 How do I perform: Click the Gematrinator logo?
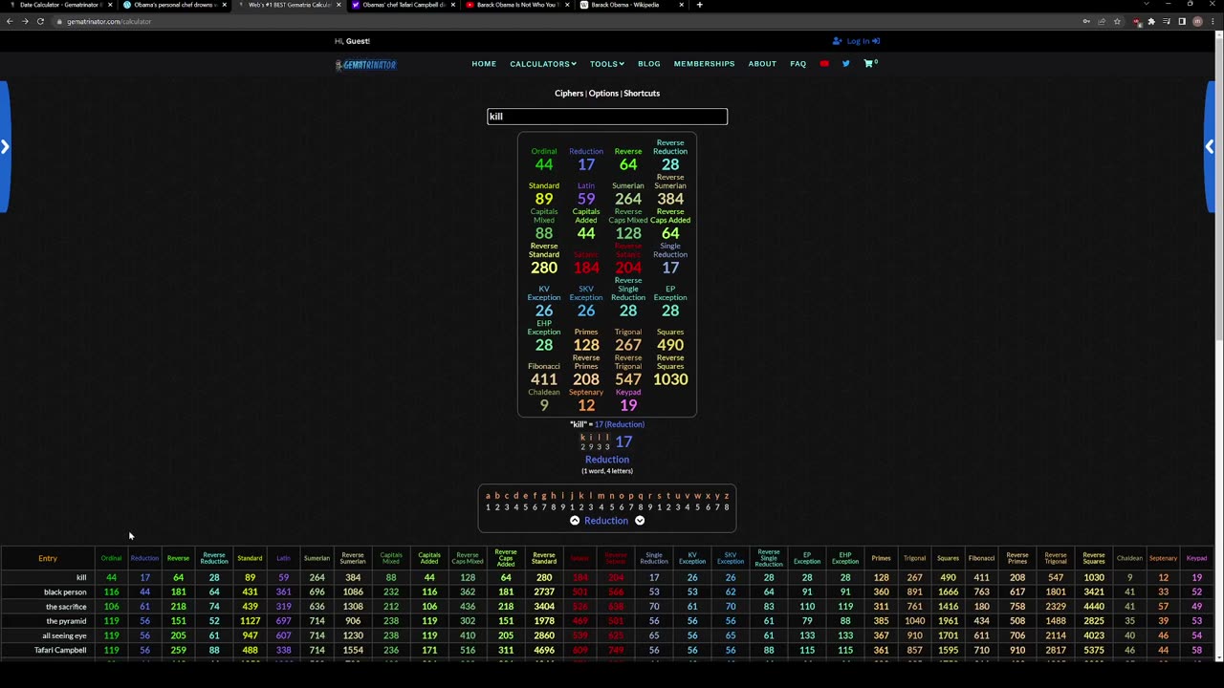365,64
